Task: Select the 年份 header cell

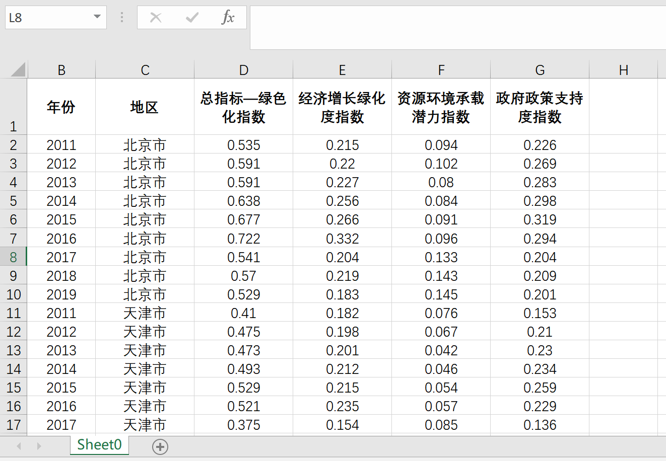Action: 61,107
